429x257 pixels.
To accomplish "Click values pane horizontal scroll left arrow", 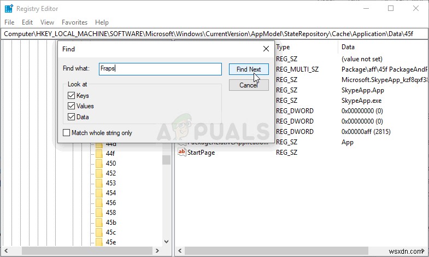I will (180, 250).
